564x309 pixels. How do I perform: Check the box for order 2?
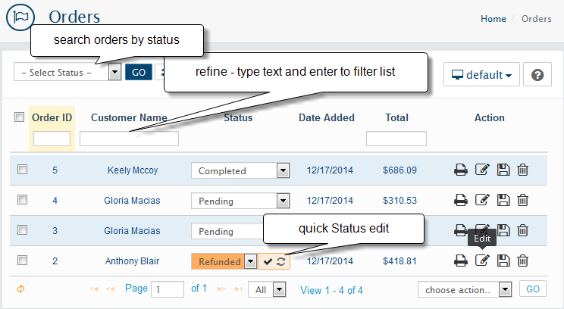[22, 260]
